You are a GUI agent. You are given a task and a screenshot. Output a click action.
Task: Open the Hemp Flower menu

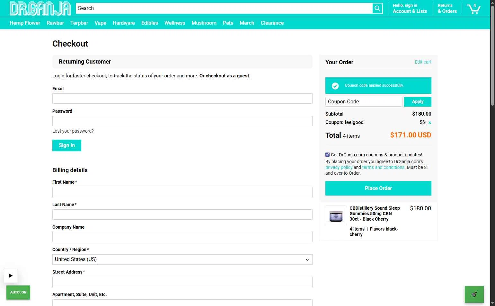click(x=25, y=23)
